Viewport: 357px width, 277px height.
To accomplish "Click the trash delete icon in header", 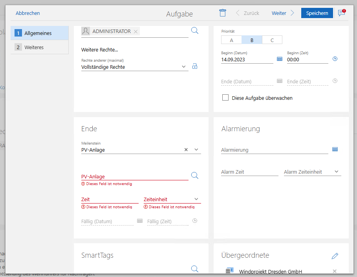I will [223, 13].
